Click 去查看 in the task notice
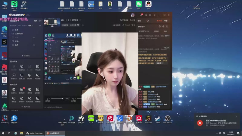 [159, 63]
